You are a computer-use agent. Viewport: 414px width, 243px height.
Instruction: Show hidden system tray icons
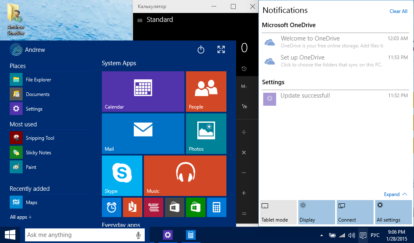click(321, 235)
